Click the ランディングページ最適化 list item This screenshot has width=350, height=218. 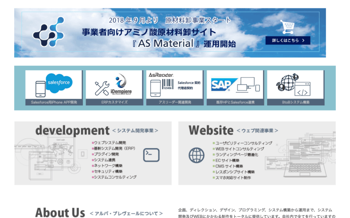235,154
